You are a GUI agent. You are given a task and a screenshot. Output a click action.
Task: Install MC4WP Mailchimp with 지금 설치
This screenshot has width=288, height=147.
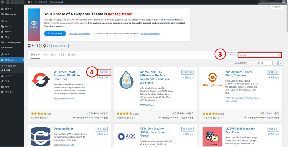(273, 129)
